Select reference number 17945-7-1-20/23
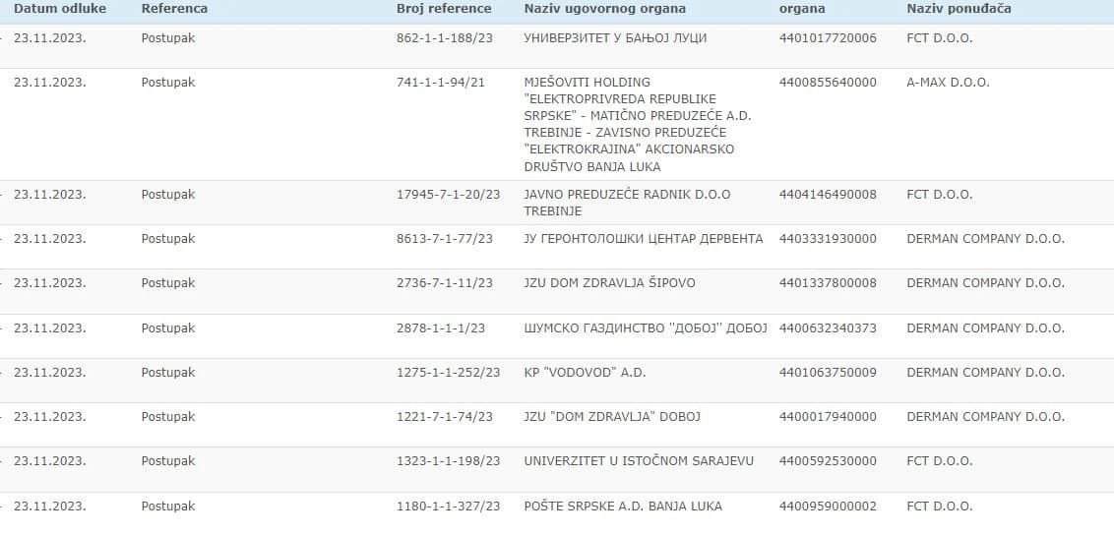1114x536 pixels. point(448,195)
